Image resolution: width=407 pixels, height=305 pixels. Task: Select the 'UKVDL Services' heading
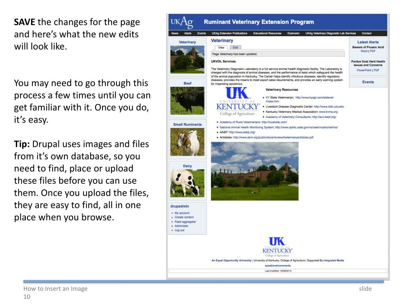pos(223,62)
